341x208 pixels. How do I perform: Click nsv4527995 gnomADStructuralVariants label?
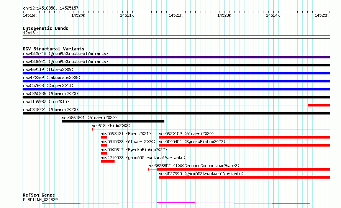click(x=201, y=174)
